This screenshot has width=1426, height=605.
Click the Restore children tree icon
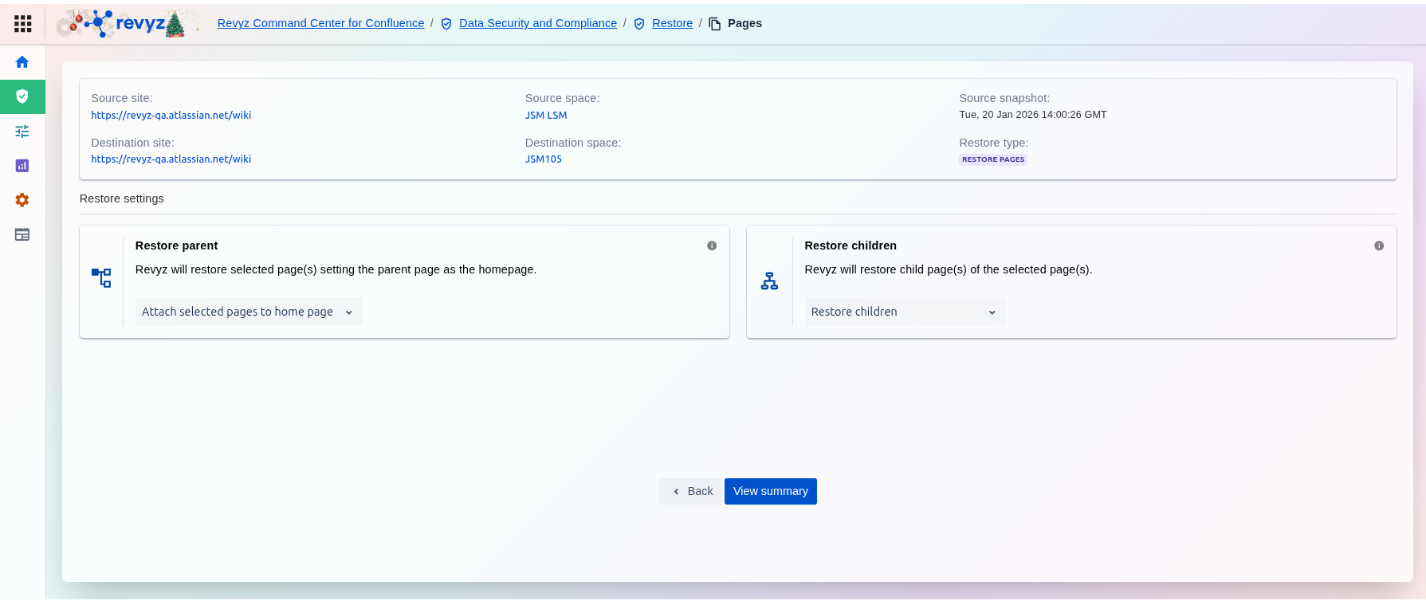point(769,281)
